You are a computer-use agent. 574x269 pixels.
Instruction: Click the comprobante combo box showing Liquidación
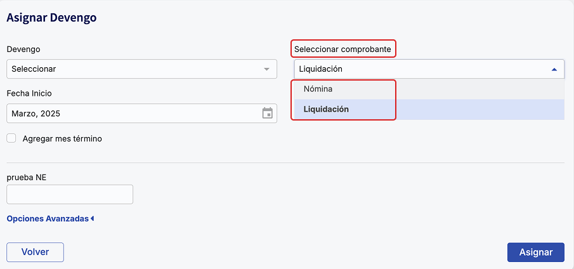coord(429,69)
